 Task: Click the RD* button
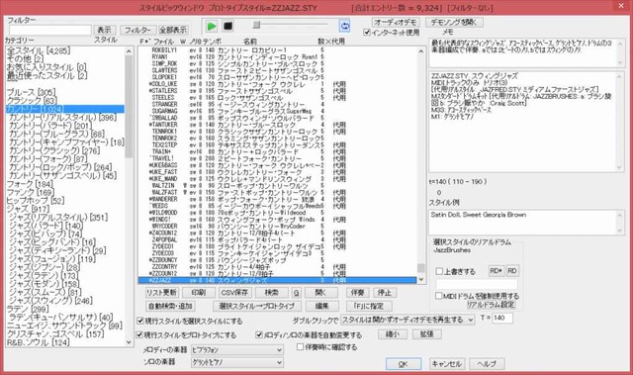(x=496, y=271)
